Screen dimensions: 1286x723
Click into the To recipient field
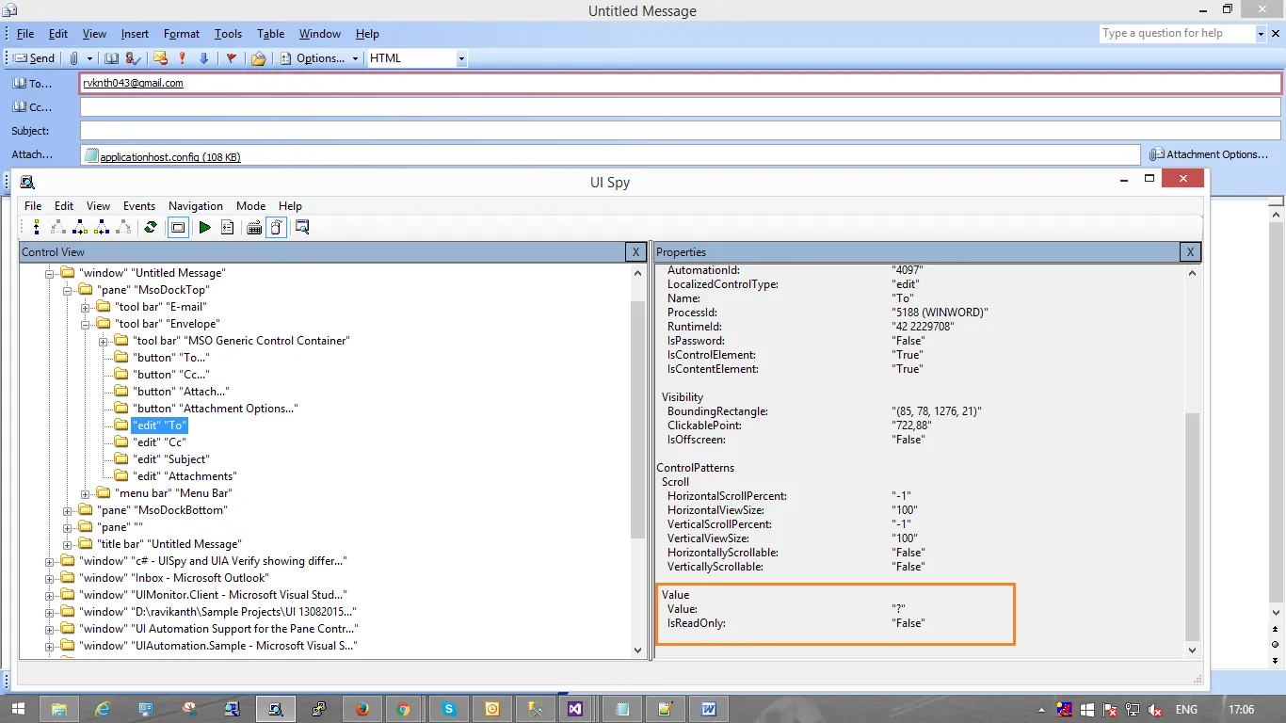point(681,83)
